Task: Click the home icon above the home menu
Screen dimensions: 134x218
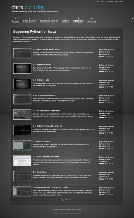Action: coord(16,18)
